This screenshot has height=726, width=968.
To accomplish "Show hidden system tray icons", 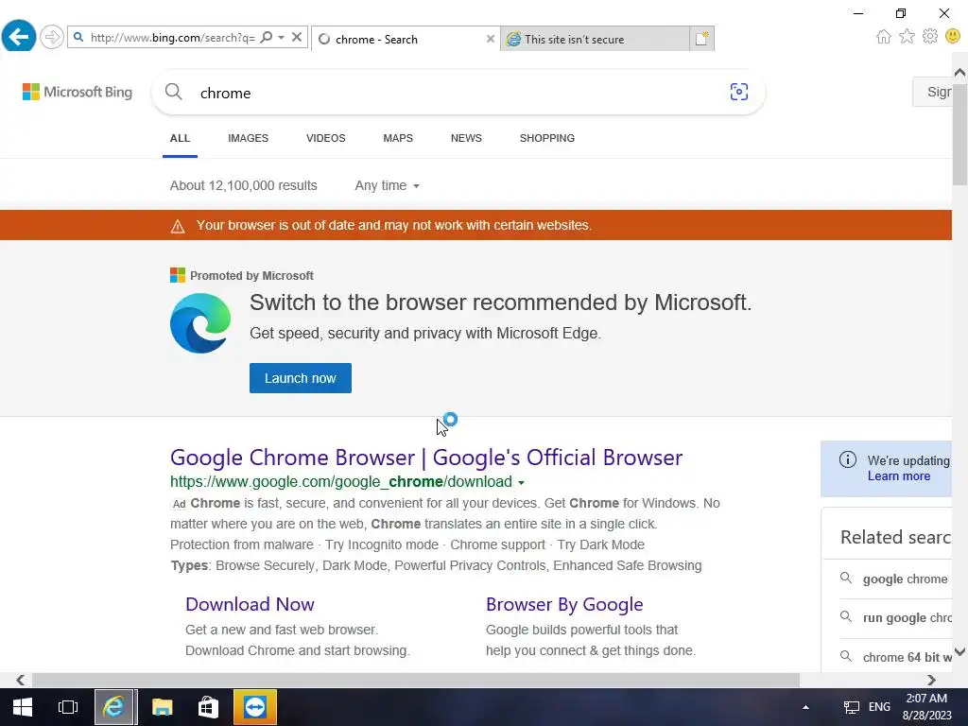I will (805, 707).
